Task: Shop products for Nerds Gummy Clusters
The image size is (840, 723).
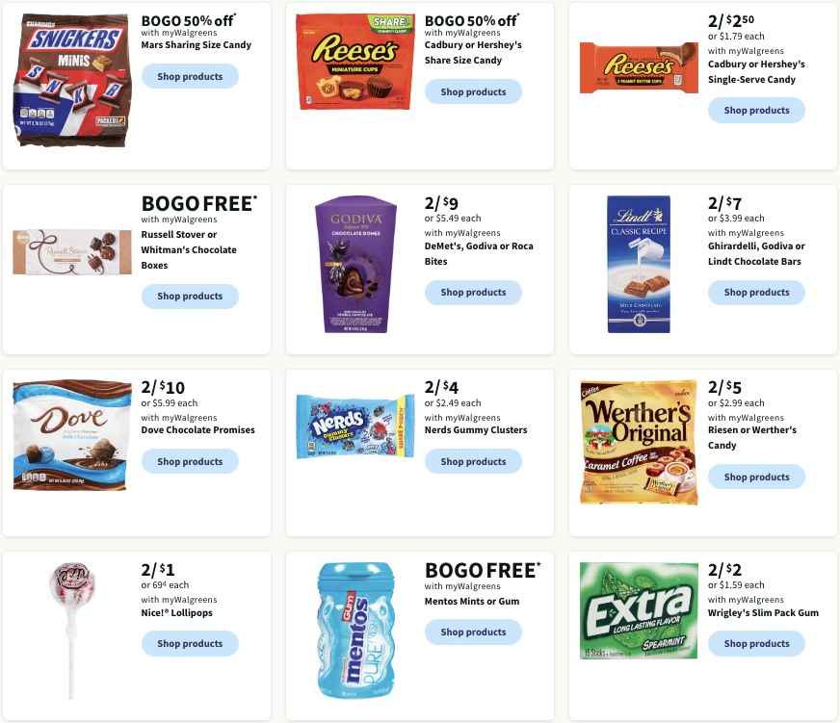Action: 473,461
